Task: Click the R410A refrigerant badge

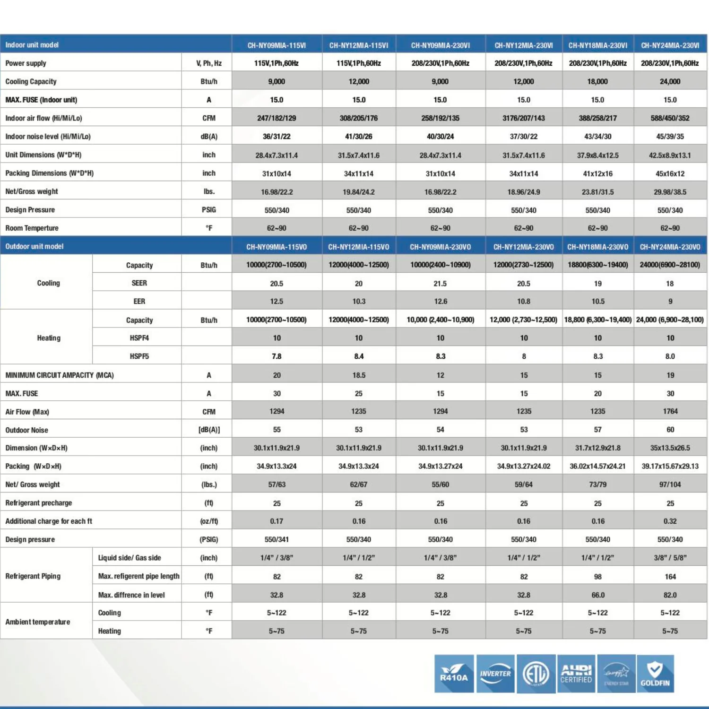Action: [454, 674]
